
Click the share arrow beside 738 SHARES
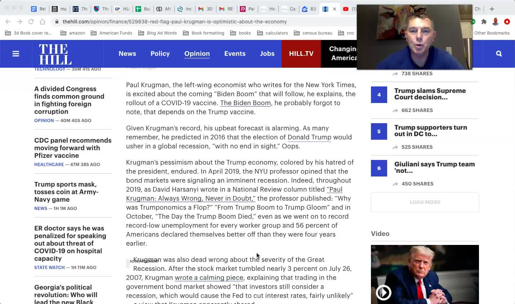pyautogui.click(x=395, y=73)
